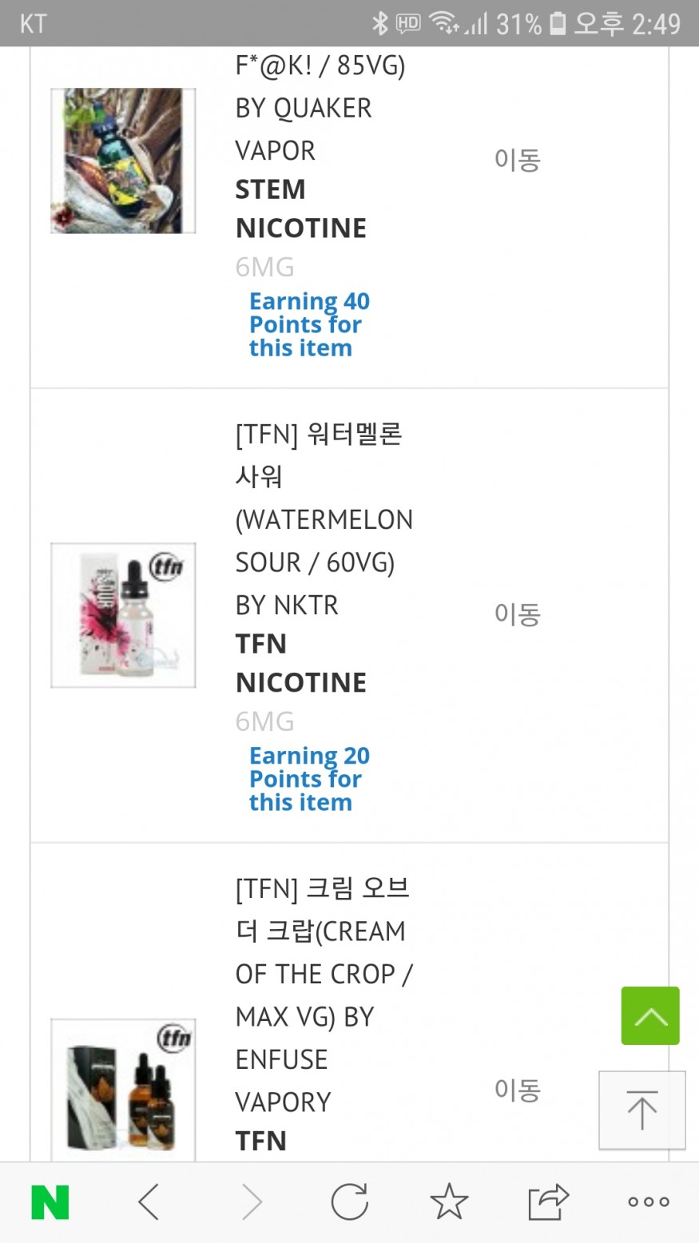Tap 이동 next to Watermelon Sour item
Viewport: 699px width, 1243px height.
tap(518, 614)
